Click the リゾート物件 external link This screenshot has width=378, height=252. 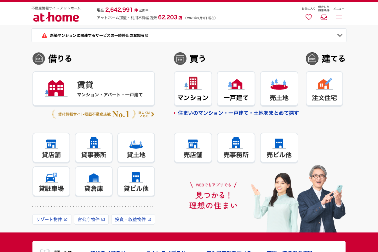coord(52,219)
